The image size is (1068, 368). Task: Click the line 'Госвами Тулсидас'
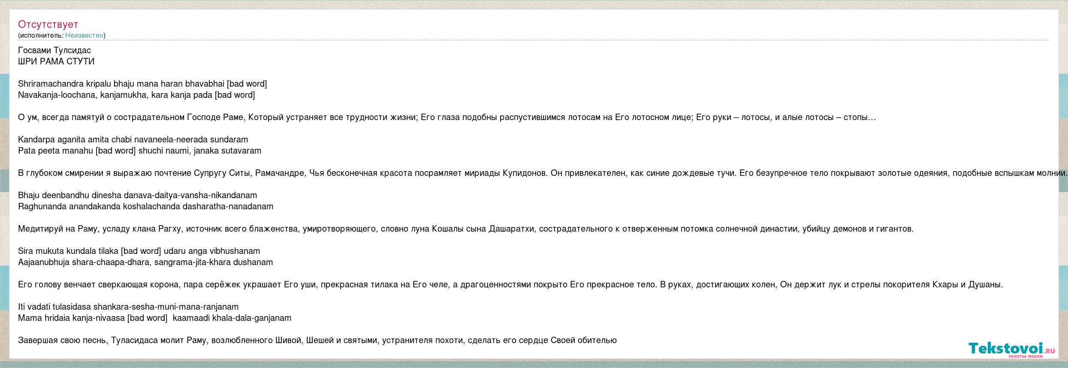[x=54, y=50]
